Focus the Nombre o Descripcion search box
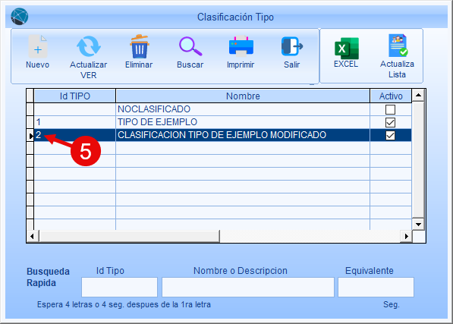 (248, 287)
